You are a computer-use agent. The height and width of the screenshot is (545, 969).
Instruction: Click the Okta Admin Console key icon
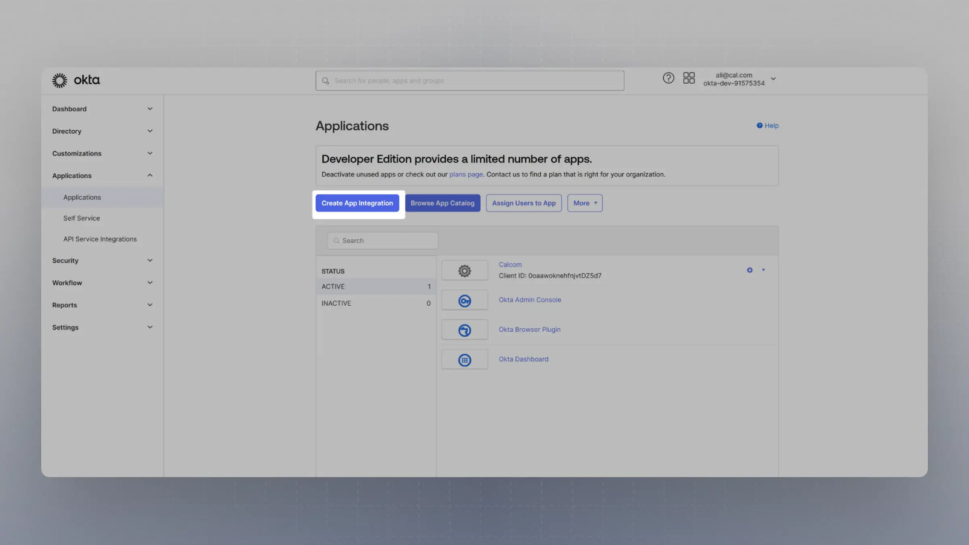tap(465, 300)
